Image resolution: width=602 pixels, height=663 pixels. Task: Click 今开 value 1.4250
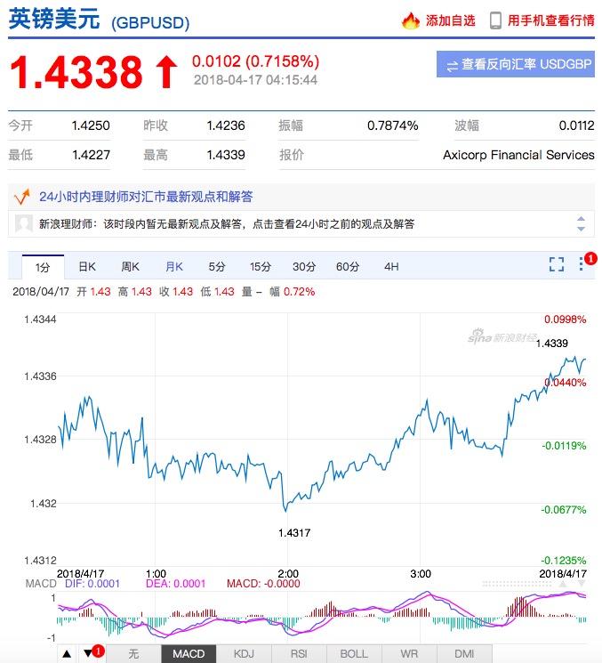[x=91, y=125]
